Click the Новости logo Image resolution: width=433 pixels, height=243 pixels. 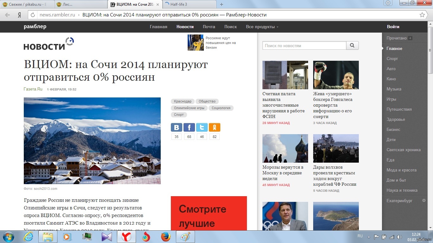click(x=49, y=44)
